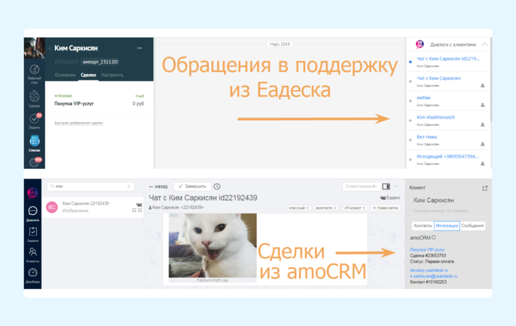This screenshot has height=326, width=516.
Task: Open Клиенты icon in lower sidebar
Action: (x=33, y=252)
